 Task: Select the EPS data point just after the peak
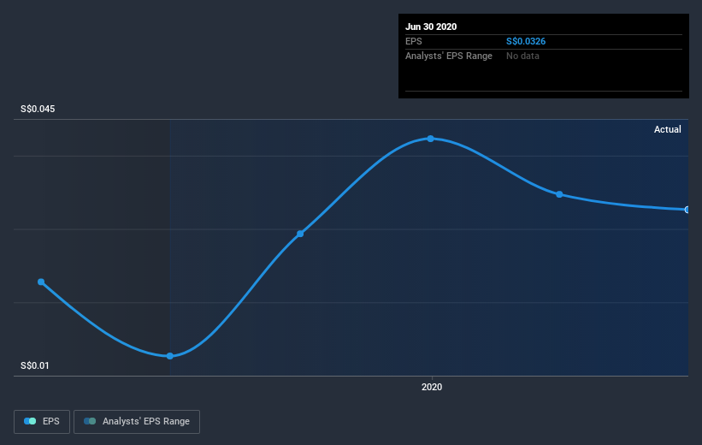[x=559, y=194]
